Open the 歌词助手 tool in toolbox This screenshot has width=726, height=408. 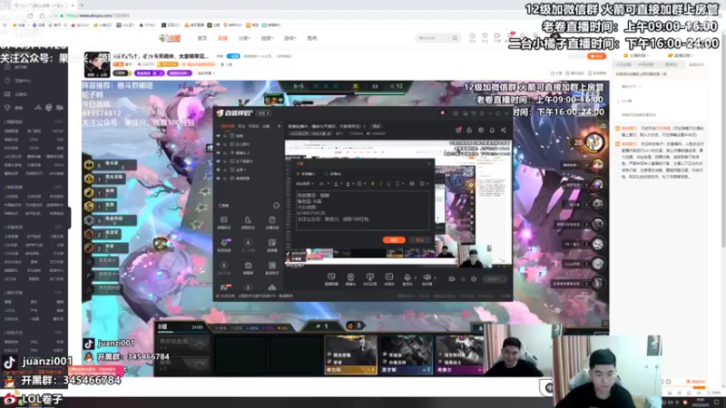[272, 267]
